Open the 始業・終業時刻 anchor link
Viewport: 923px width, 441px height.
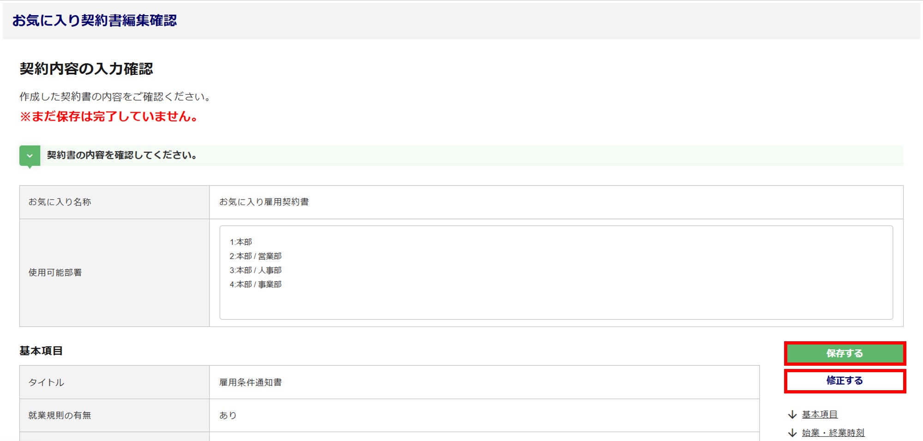(x=833, y=433)
